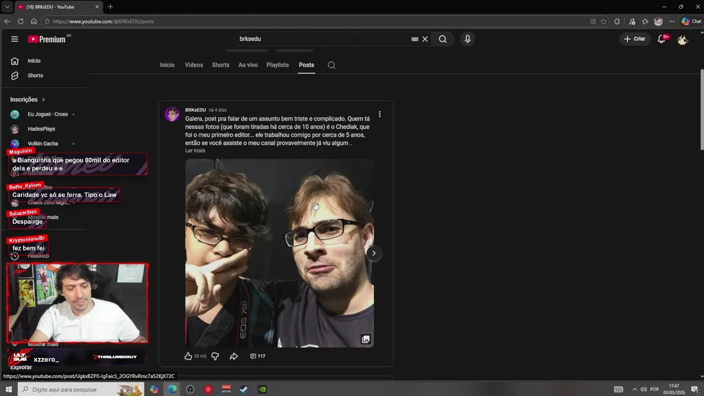Open the Edge profile avatar
The height and width of the screenshot is (396, 704).
tap(658, 21)
